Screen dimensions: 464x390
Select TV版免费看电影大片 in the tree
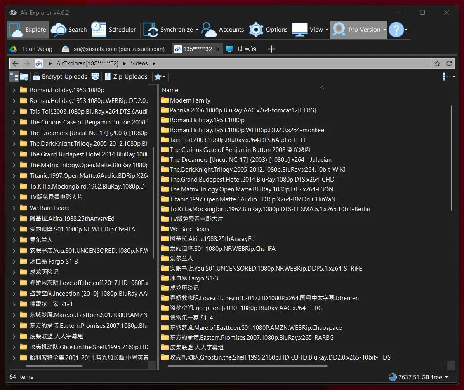point(56,197)
